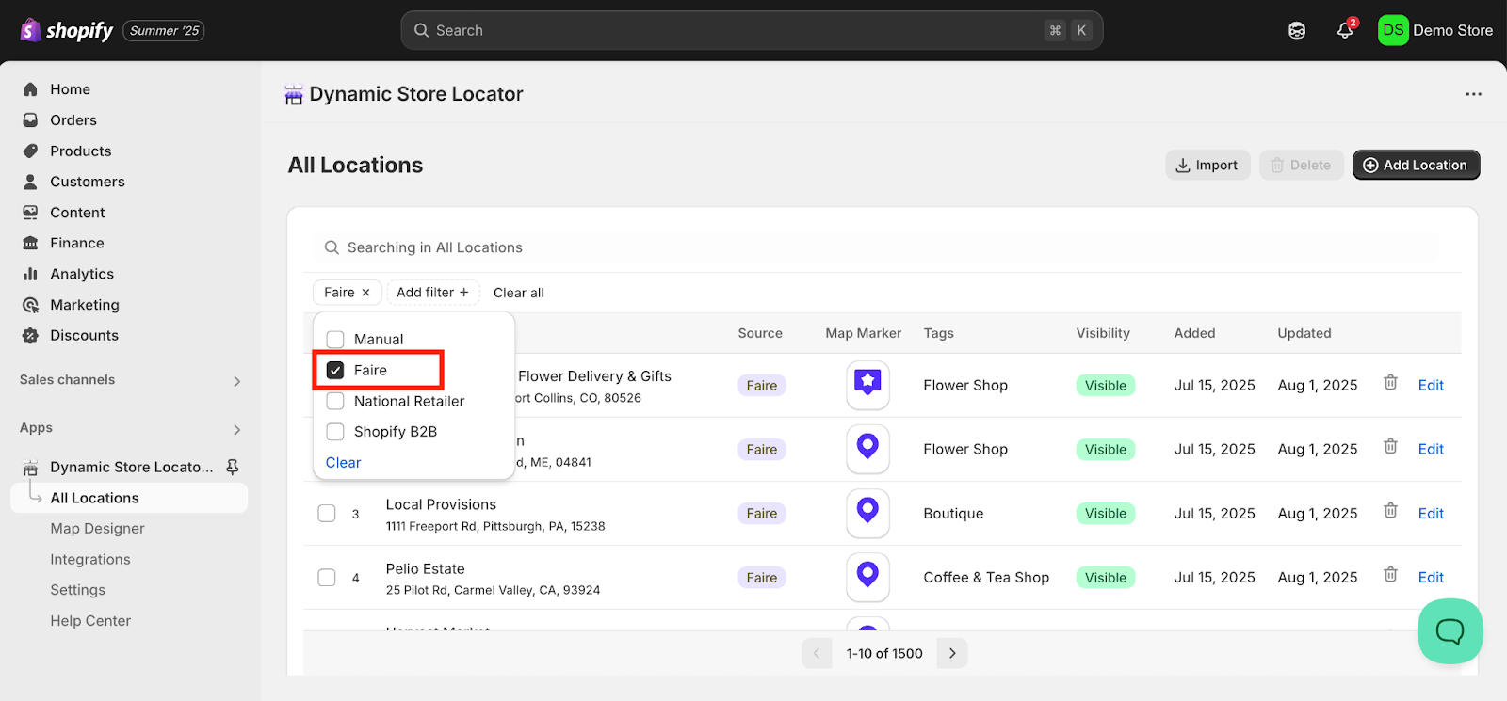
Task: Open the Add filter dropdown
Action: pyautogui.click(x=432, y=293)
